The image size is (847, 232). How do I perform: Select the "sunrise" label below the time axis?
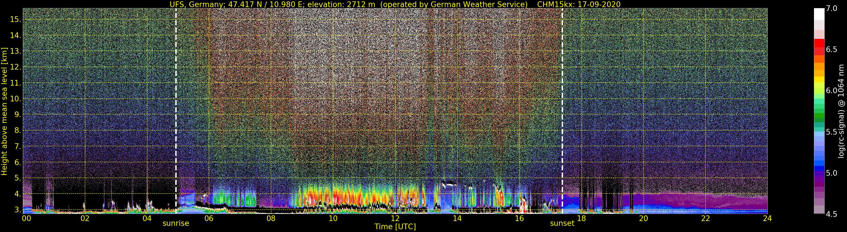tap(176, 224)
